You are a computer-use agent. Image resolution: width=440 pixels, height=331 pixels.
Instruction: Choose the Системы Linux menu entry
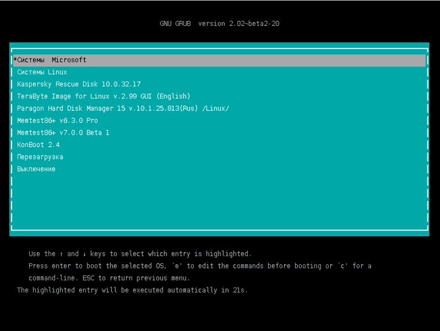tap(42, 72)
